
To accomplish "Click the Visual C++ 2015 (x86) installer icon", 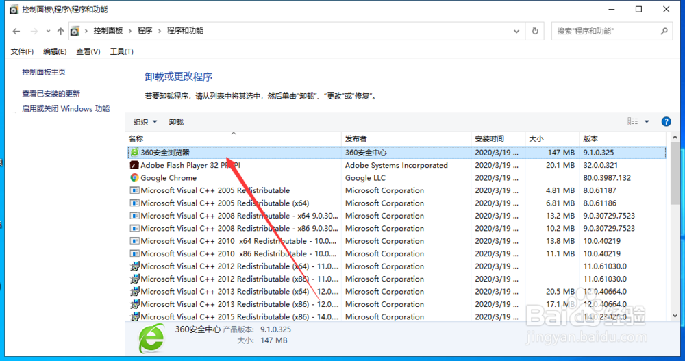I will click(x=134, y=316).
